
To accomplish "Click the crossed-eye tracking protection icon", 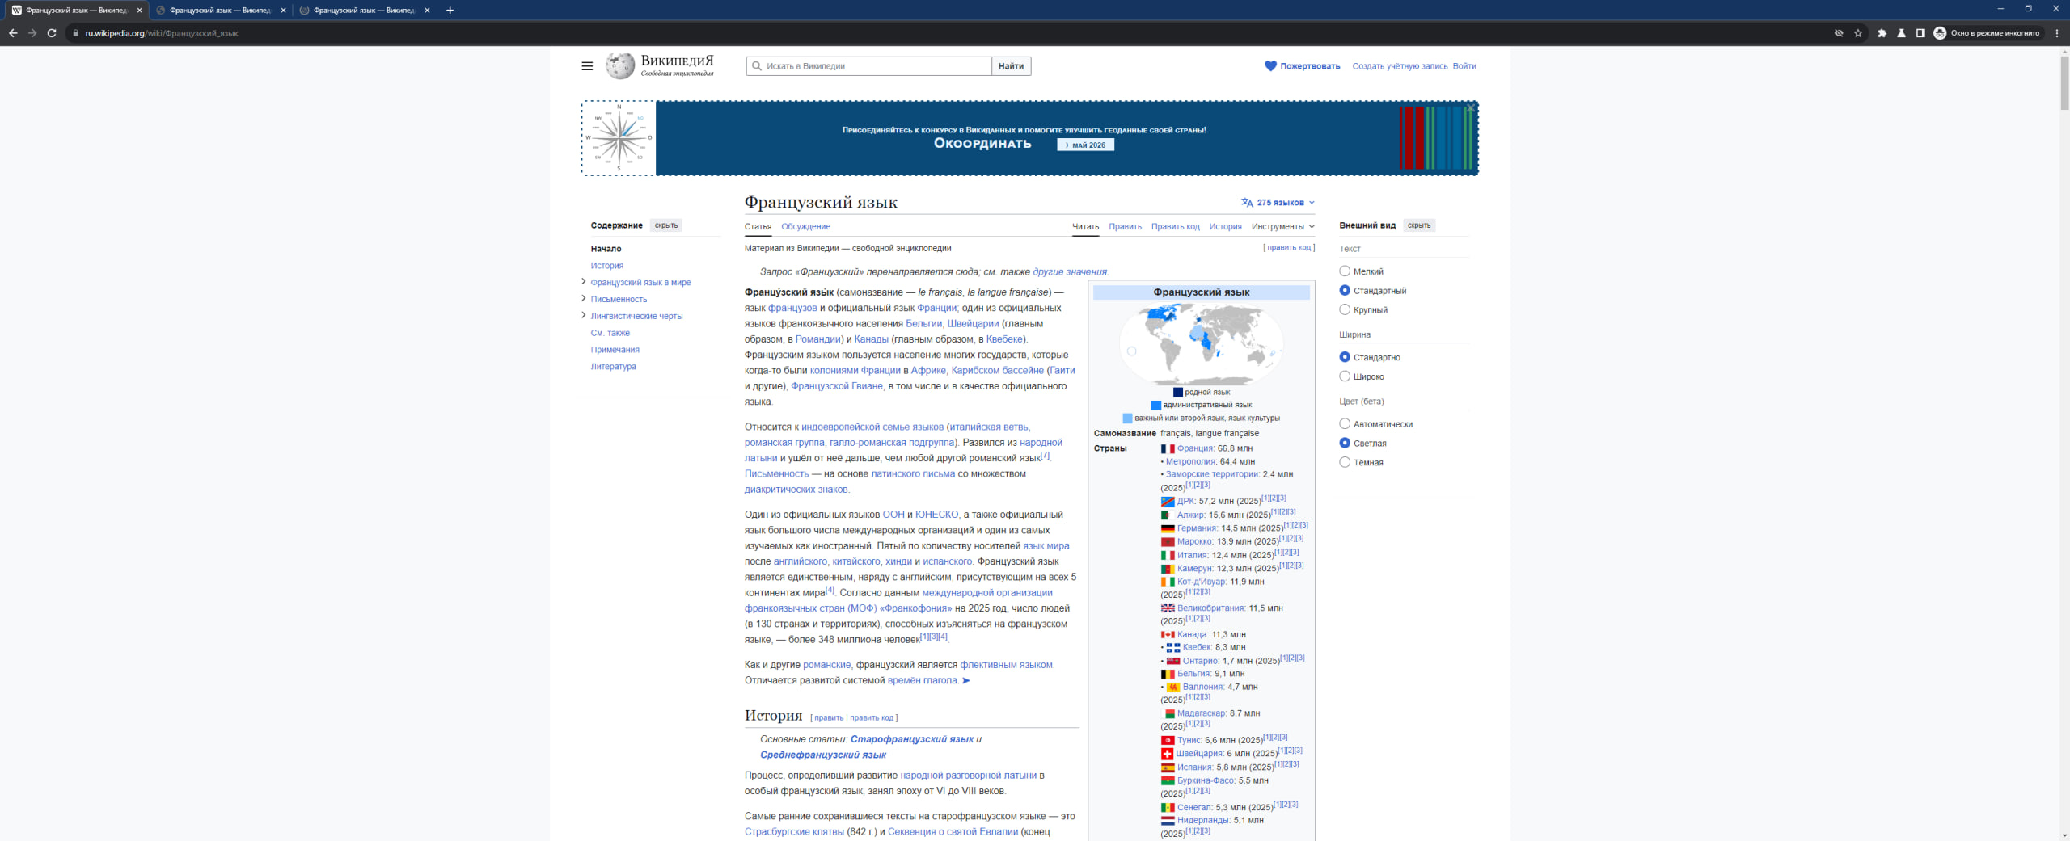I will pyautogui.click(x=1839, y=33).
